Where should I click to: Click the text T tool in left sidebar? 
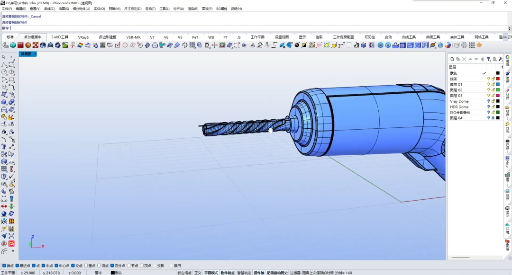click(x=4, y=147)
